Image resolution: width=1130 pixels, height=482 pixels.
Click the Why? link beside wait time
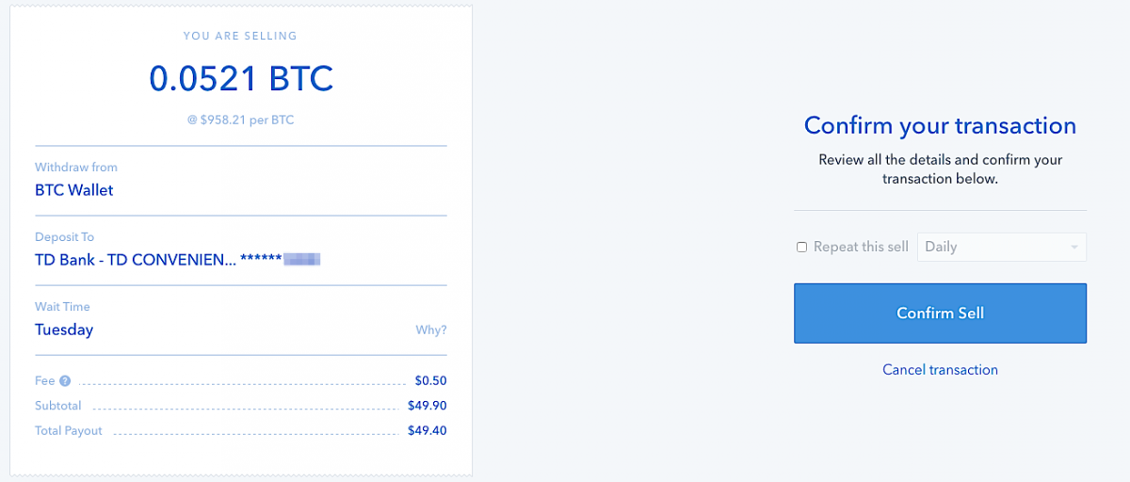(431, 330)
